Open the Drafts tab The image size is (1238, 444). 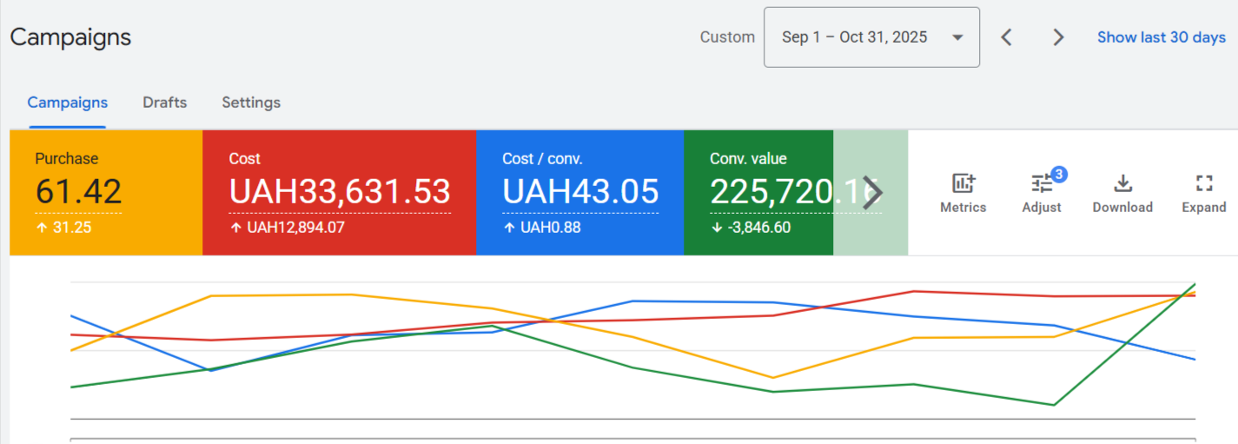(165, 103)
